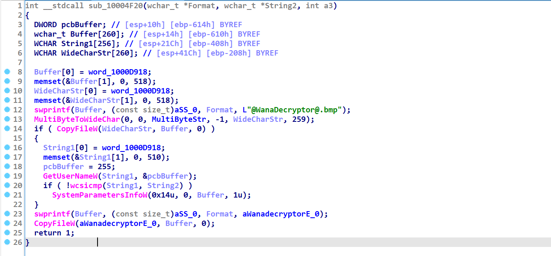The width and height of the screenshot is (551, 256).
Task: Click the breakpoint dot beside line 8
Action: 7,72
